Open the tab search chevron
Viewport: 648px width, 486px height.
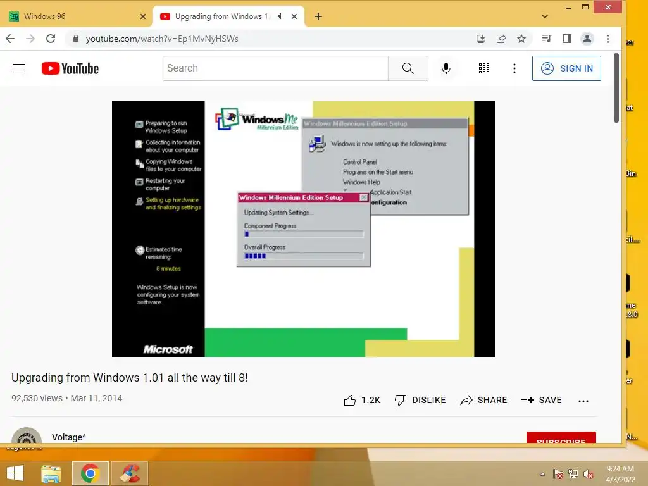tap(545, 16)
